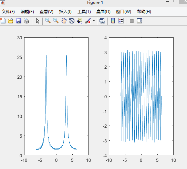Toggle the Brush data tool
This screenshot has height=169, width=187.
pos(88,21)
